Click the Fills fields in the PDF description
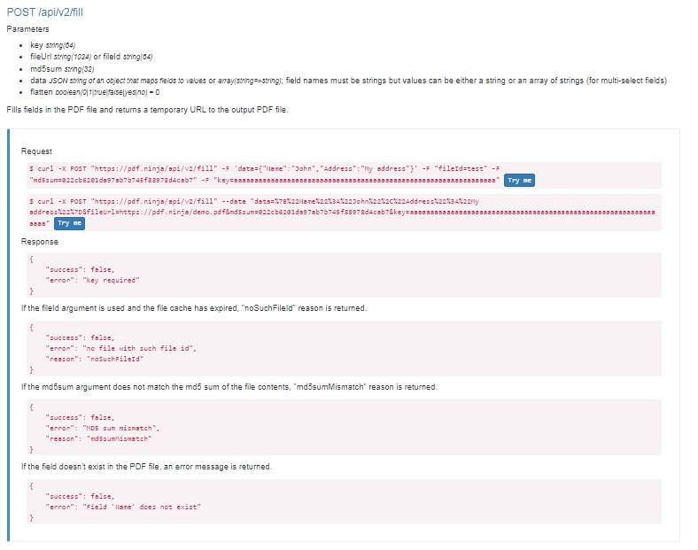This screenshot has width=698, height=550. [147, 110]
